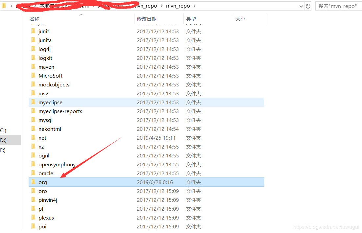Select the F: drive in sidebar

(x=3, y=150)
